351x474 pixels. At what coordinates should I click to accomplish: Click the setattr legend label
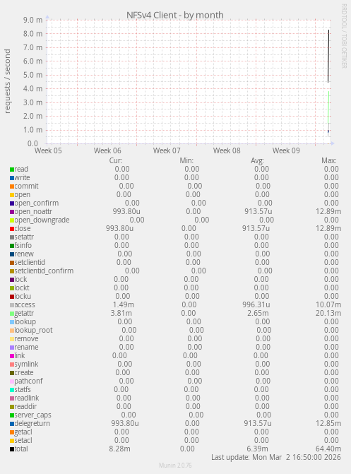coord(24,237)
